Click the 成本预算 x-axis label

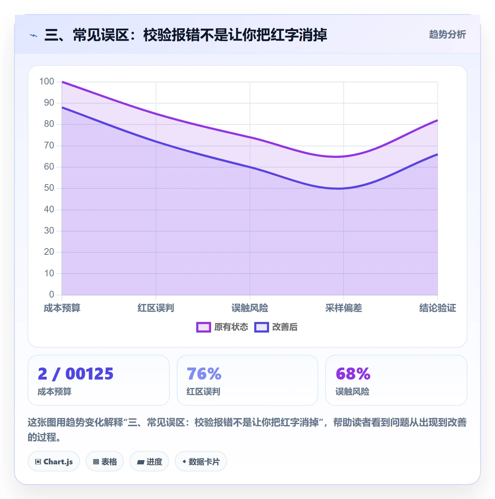(x=62, y=308)
